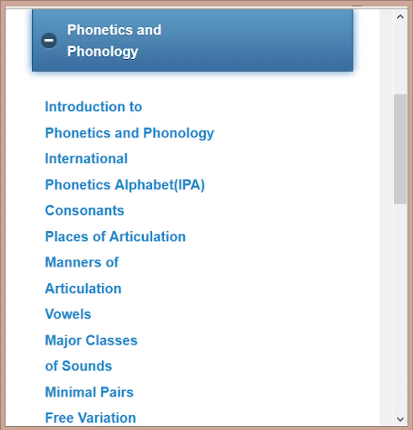The height and width of the screenshot is (430, 413).
Task: Click the scrollbar down arrow
Action: [x=400, y=419]
